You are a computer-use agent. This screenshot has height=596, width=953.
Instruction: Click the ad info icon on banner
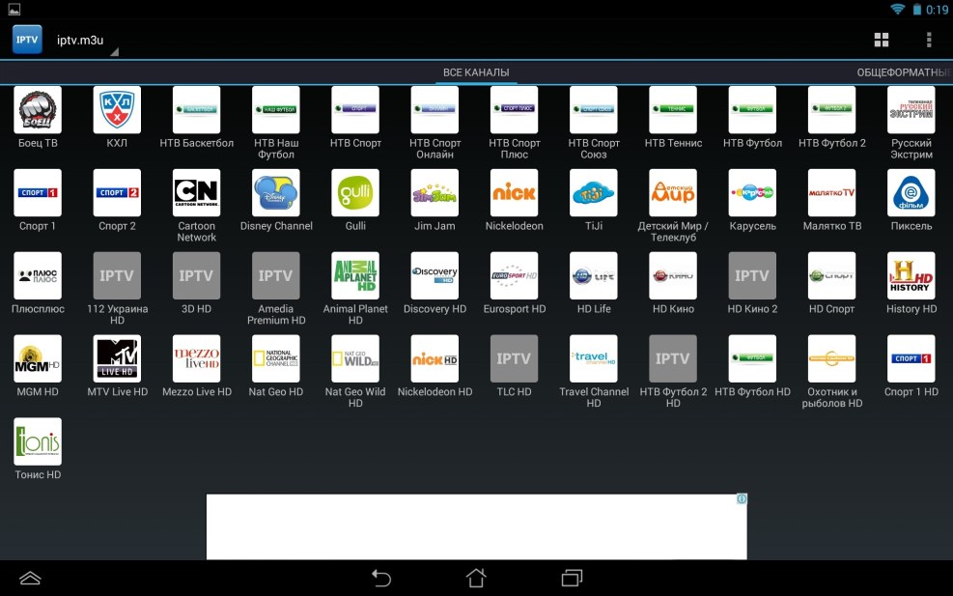(741, 499)
